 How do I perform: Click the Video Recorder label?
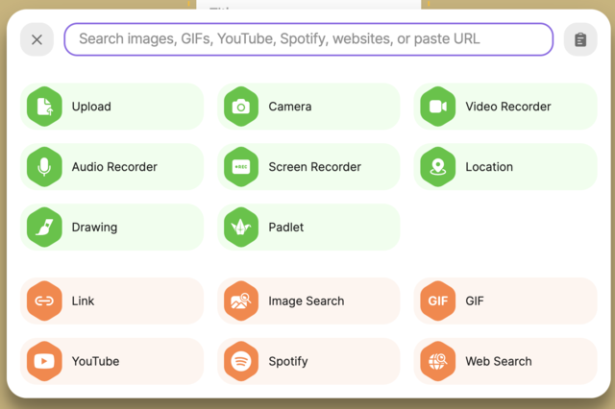point(508,107)
